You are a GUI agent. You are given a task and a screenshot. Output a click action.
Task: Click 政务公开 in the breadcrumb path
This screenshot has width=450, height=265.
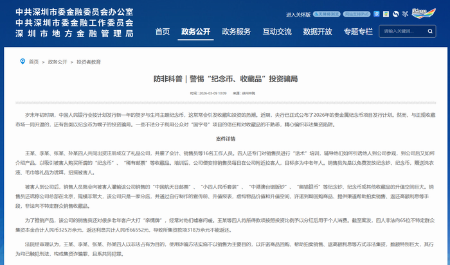58,62
